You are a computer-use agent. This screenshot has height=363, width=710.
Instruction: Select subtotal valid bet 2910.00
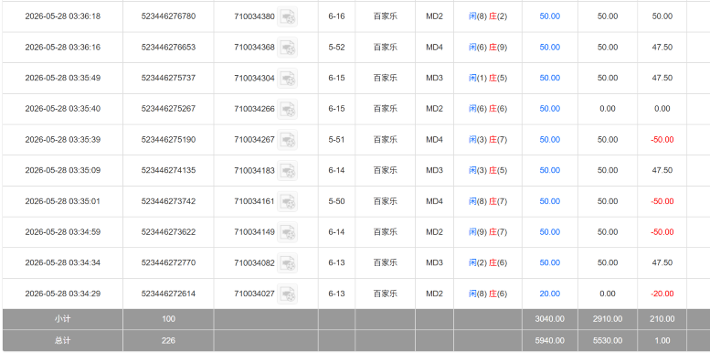pyautogui.click(x=608, y=319)
